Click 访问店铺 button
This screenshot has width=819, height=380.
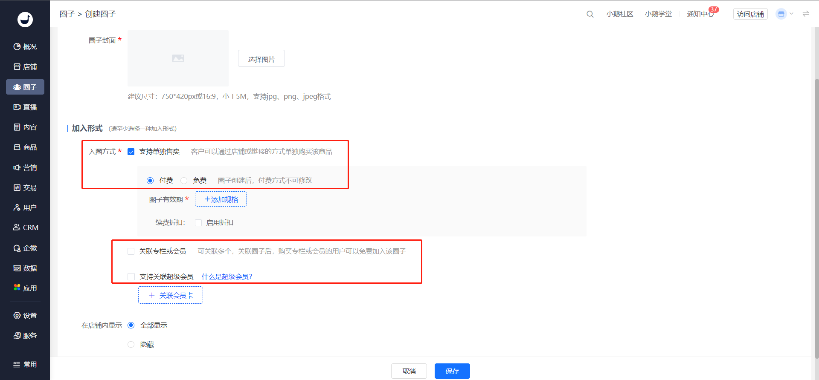[x=750, y=14]
